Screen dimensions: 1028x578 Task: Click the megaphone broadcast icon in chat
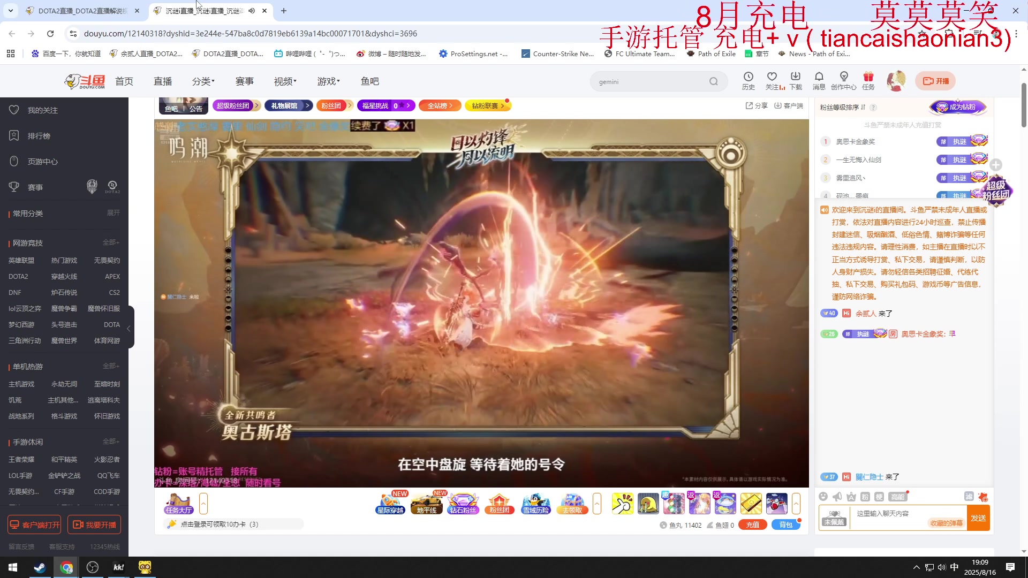[837, 497]
